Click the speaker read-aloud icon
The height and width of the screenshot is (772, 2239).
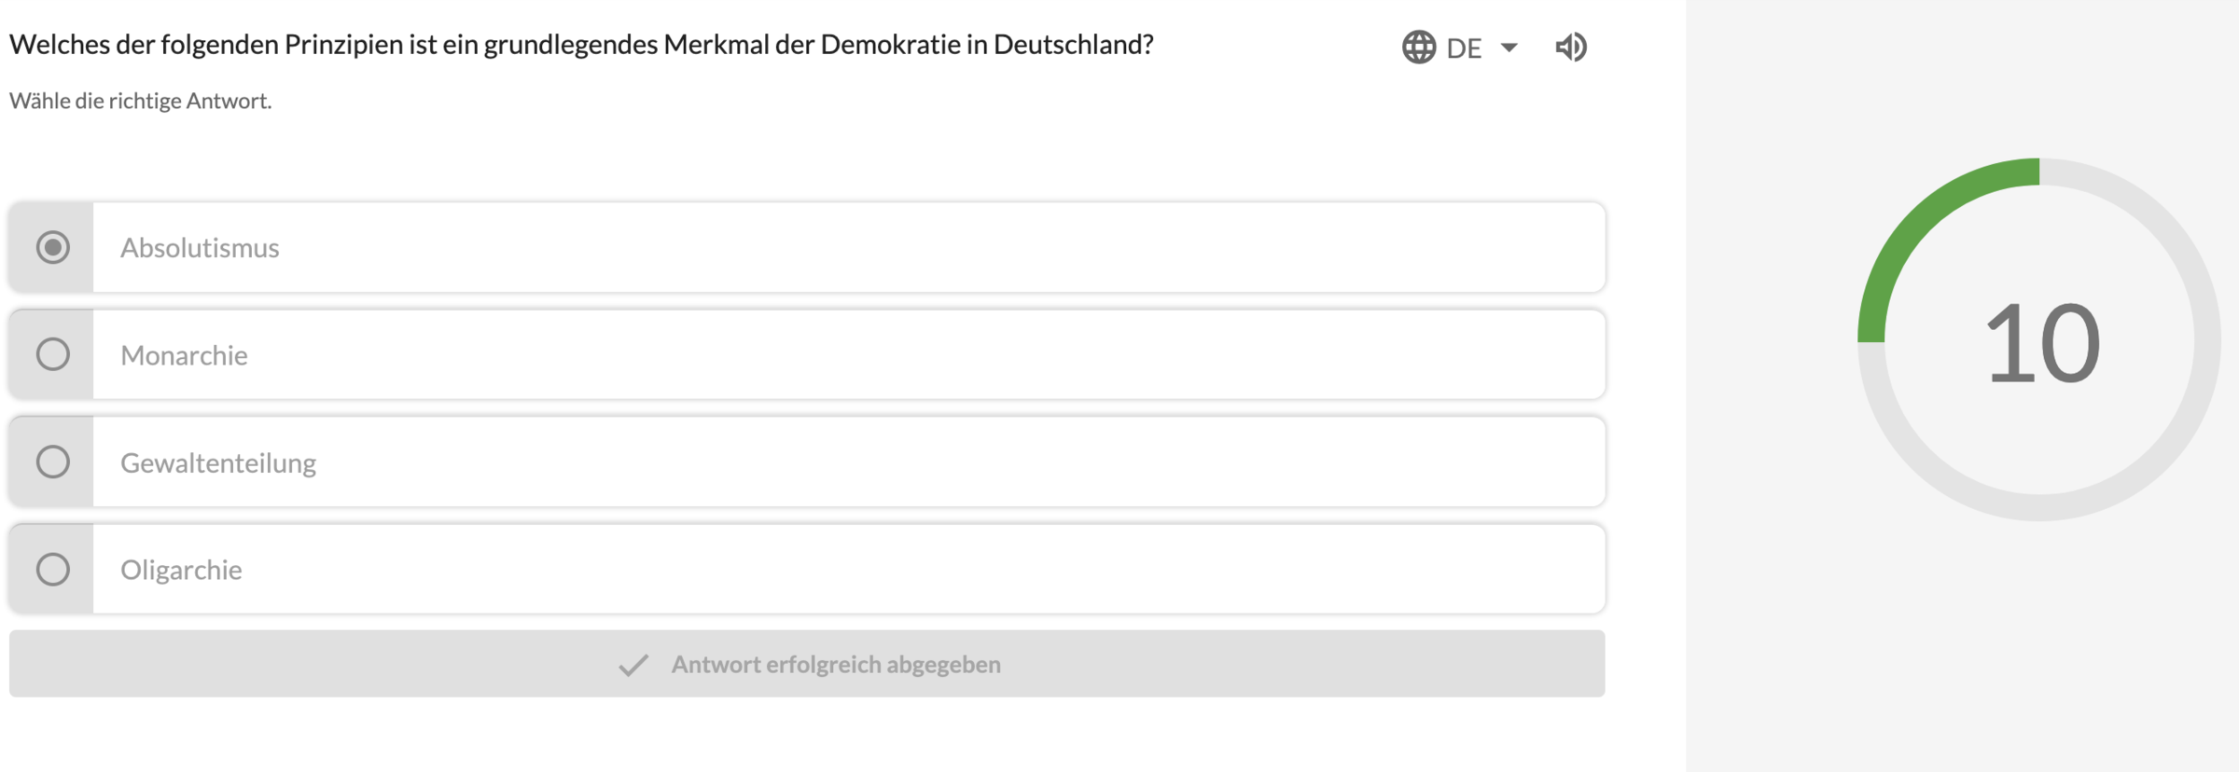click(x=1571, y=47)
